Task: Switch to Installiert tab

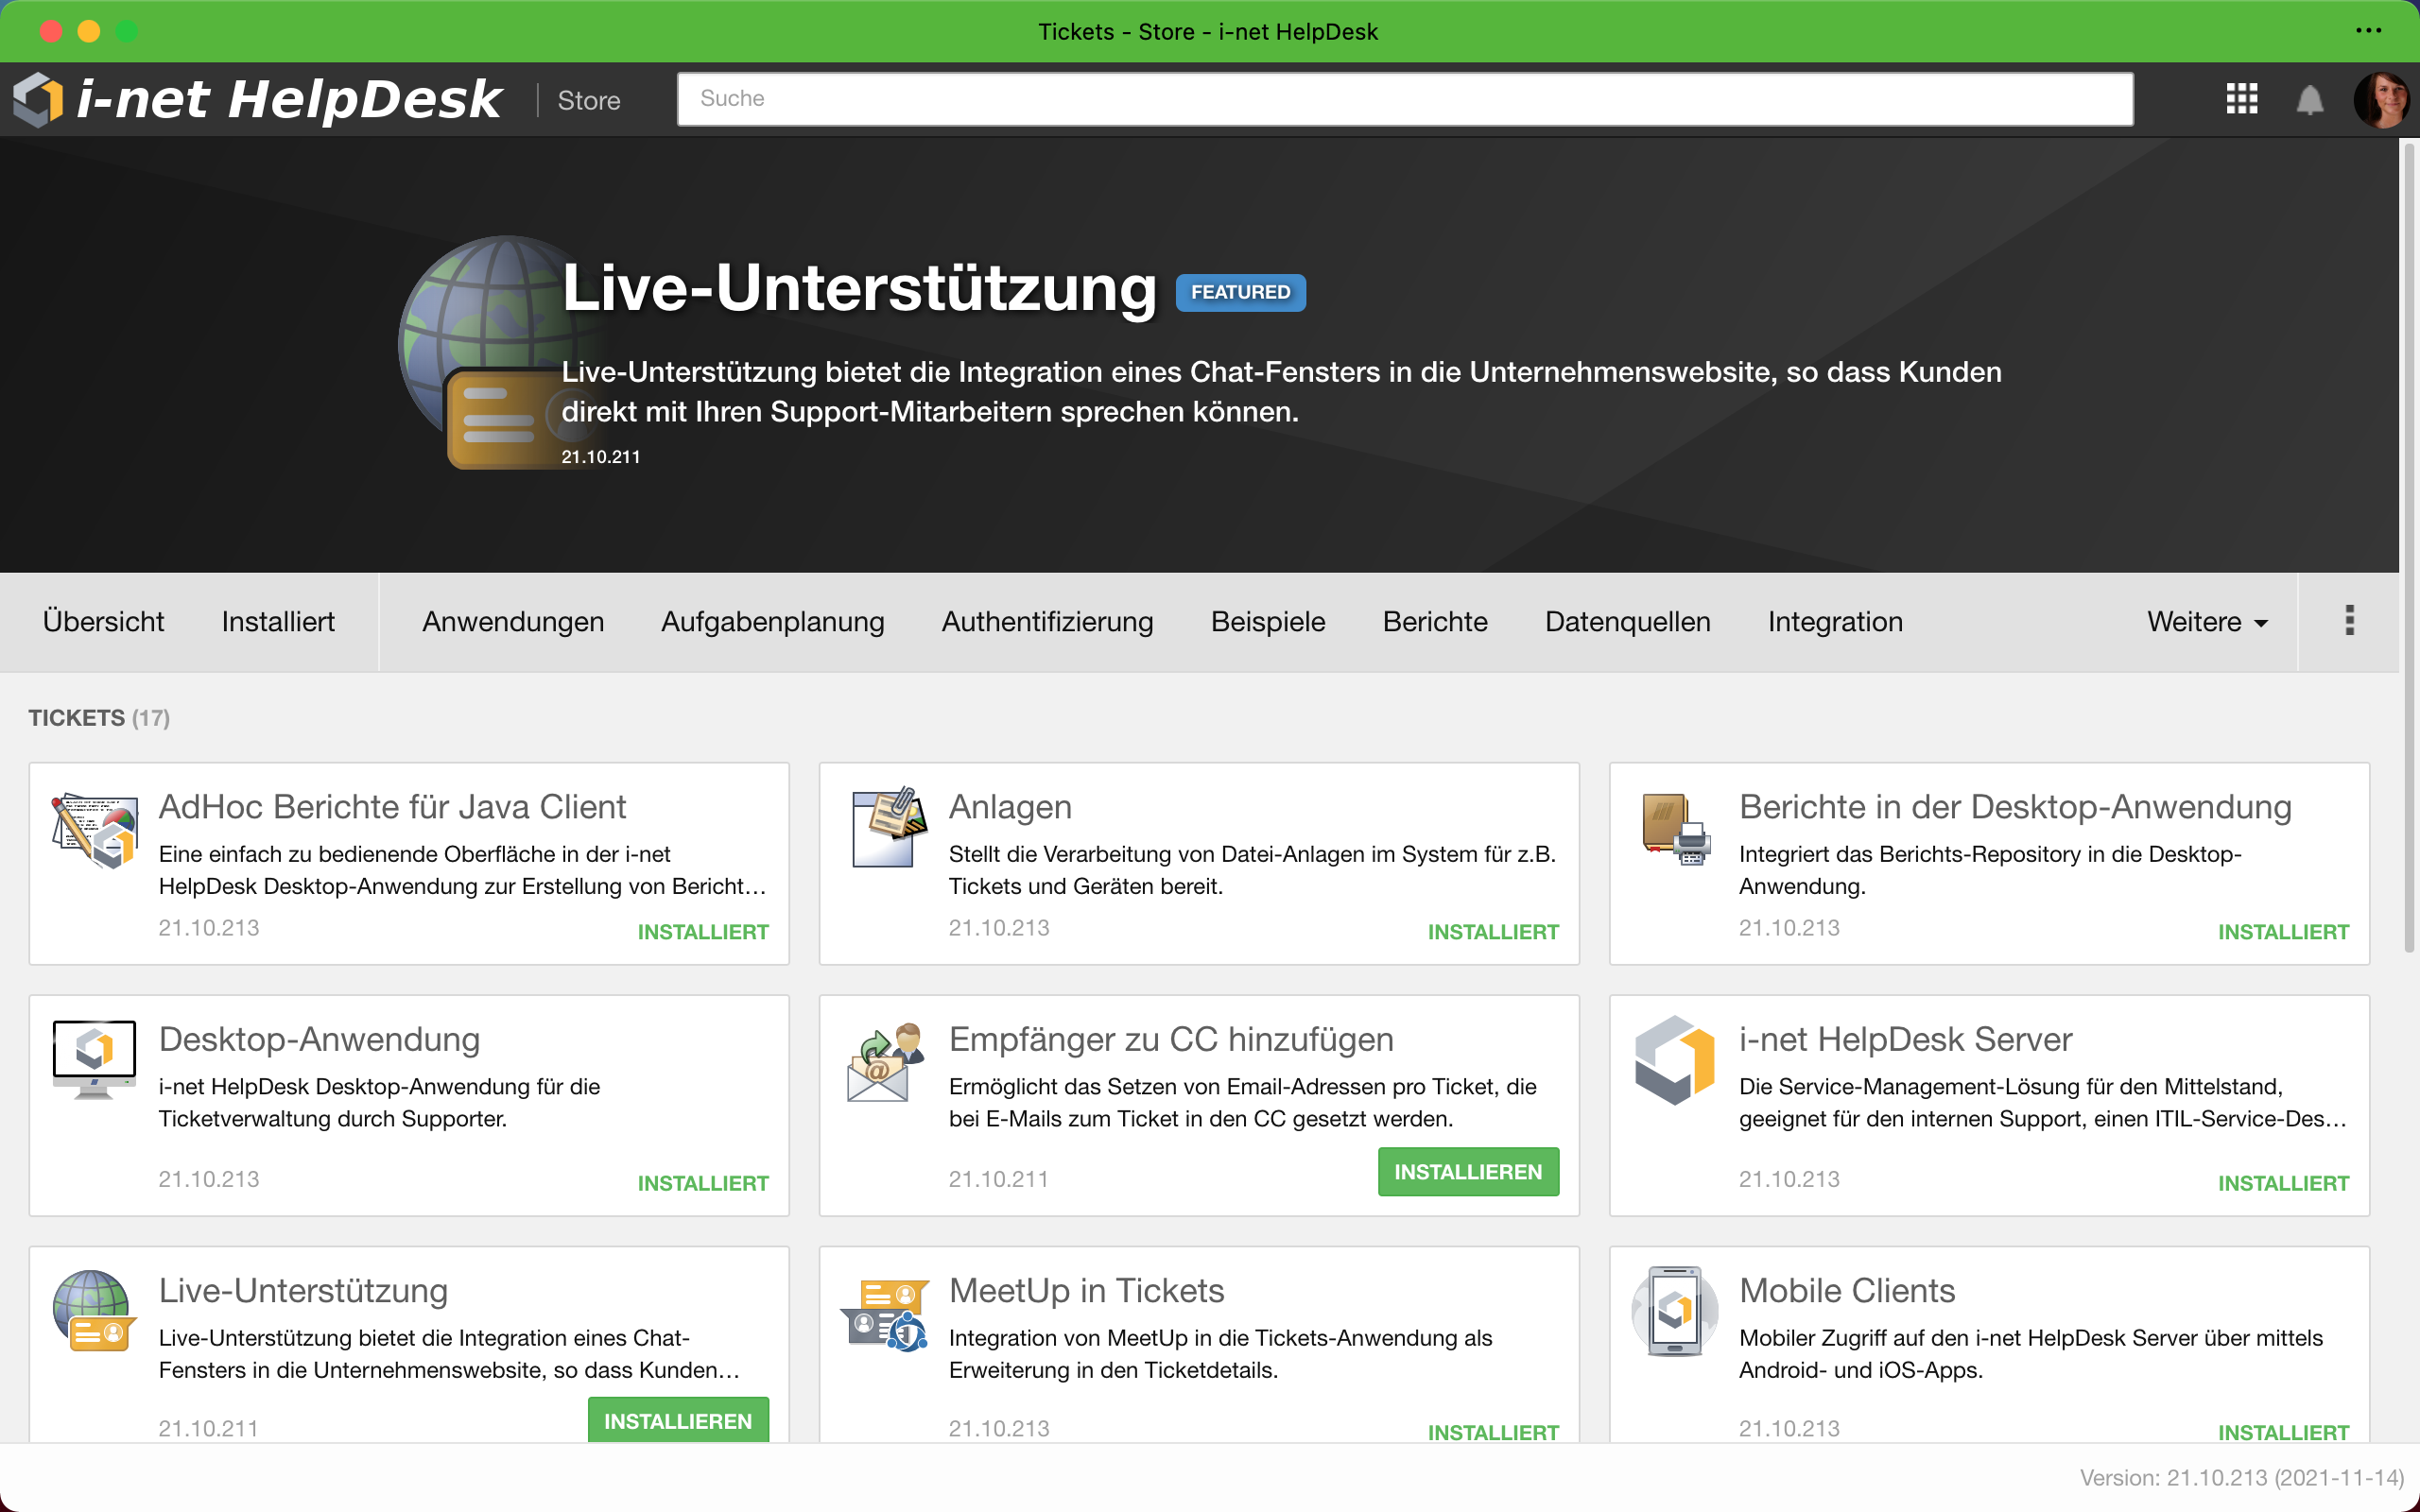Action: coord(278,622)
